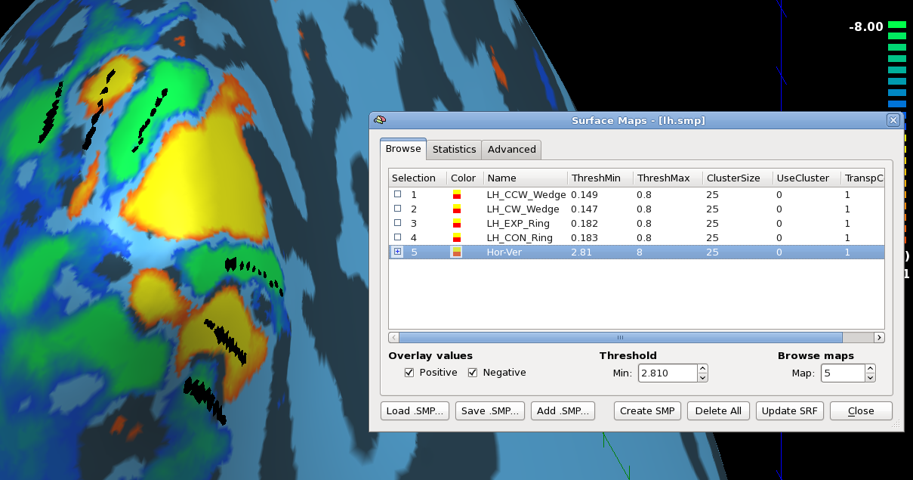Expand the Hor-Ver map row

tap(397, 252)
